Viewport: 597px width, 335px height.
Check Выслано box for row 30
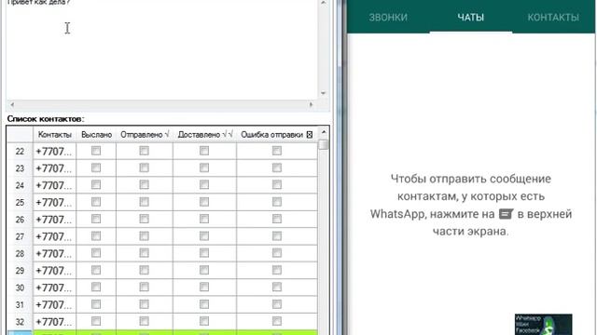[x=96, y=288]
